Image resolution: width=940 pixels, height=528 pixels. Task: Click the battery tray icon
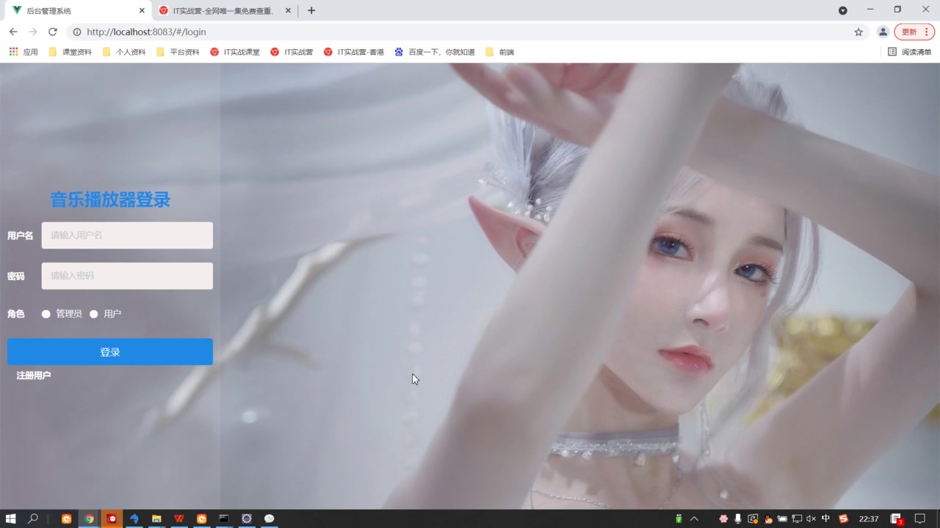point(782,518)
